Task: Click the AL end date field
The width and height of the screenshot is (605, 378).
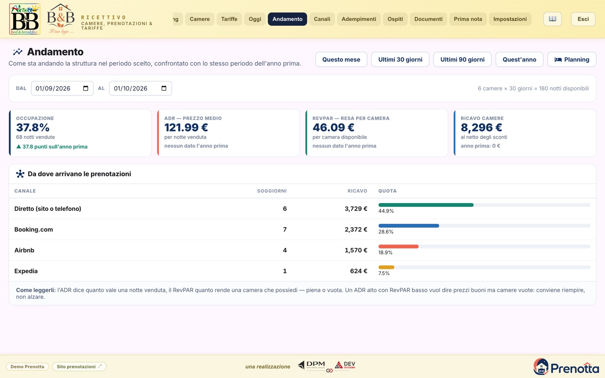Action: coord(140,88)
